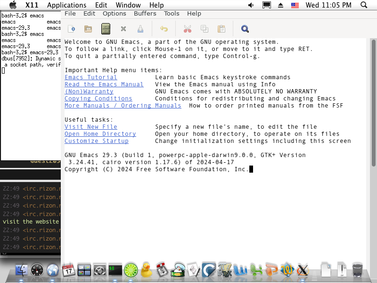This screenshot has height=283, width=377.
Task: Open the Trash in the Dock
Action: [358, 270]
